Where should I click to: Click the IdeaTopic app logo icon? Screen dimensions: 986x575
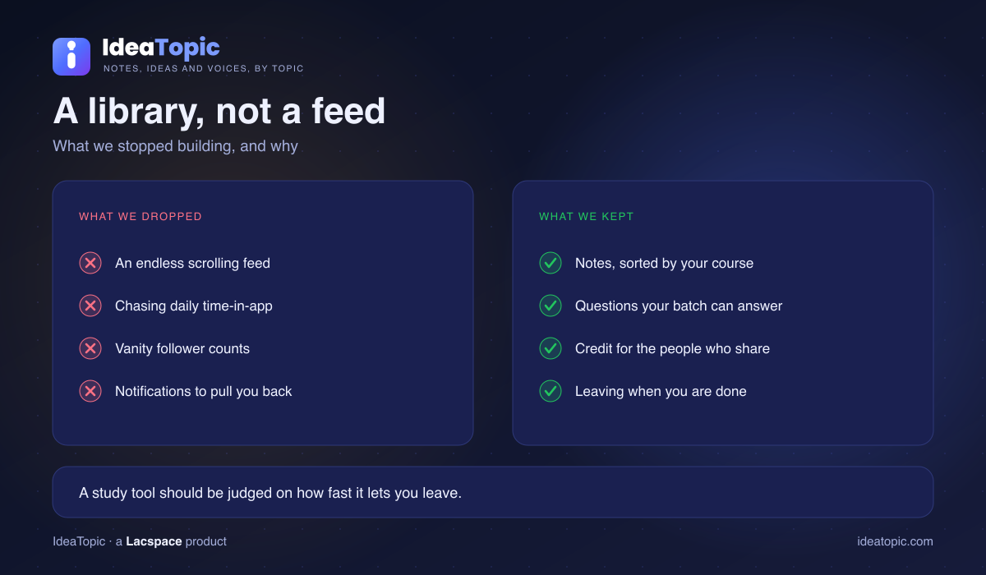(x=71, y=57)
